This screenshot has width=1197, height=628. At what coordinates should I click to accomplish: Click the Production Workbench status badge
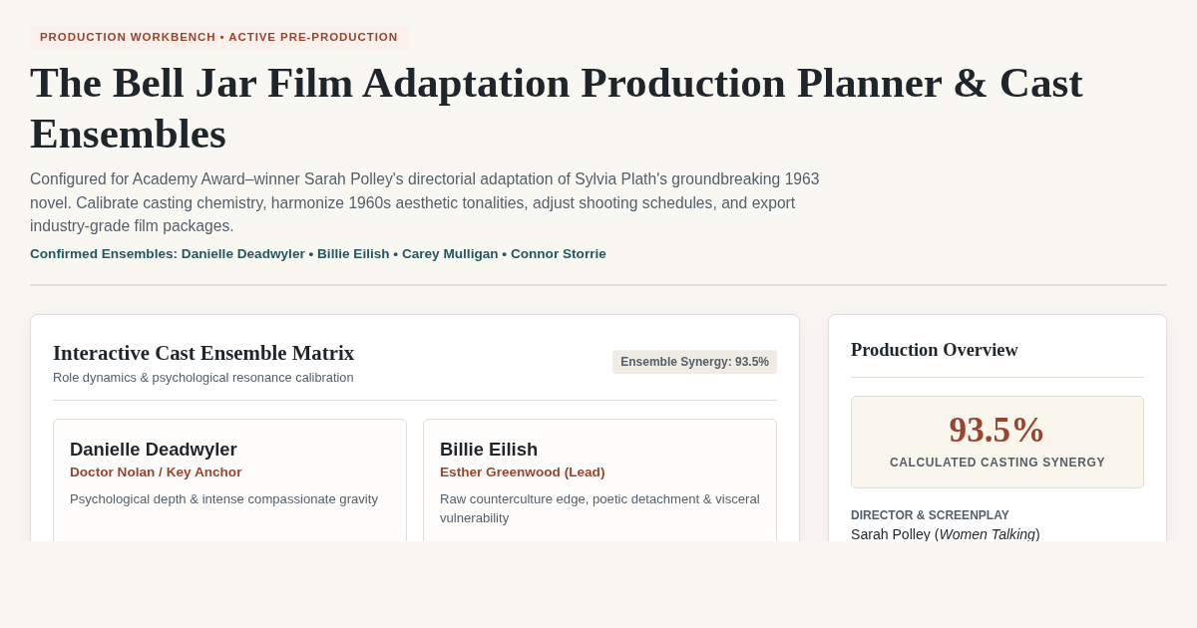[218, 37]
